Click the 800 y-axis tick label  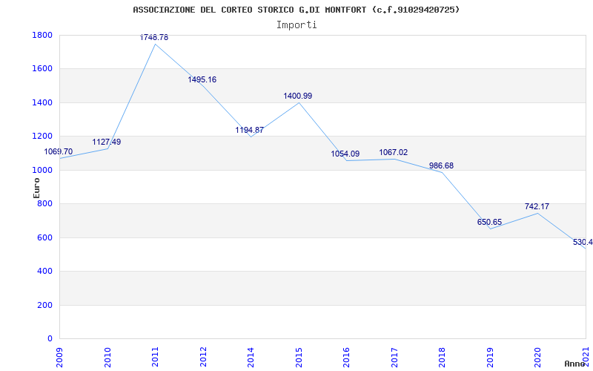click(45, 203)
